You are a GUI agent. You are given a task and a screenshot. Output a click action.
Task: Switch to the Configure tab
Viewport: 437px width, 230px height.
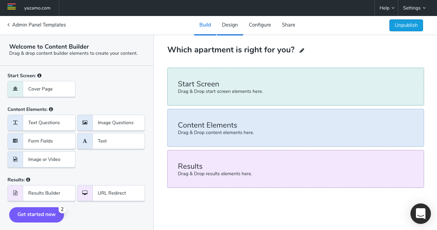260,25
